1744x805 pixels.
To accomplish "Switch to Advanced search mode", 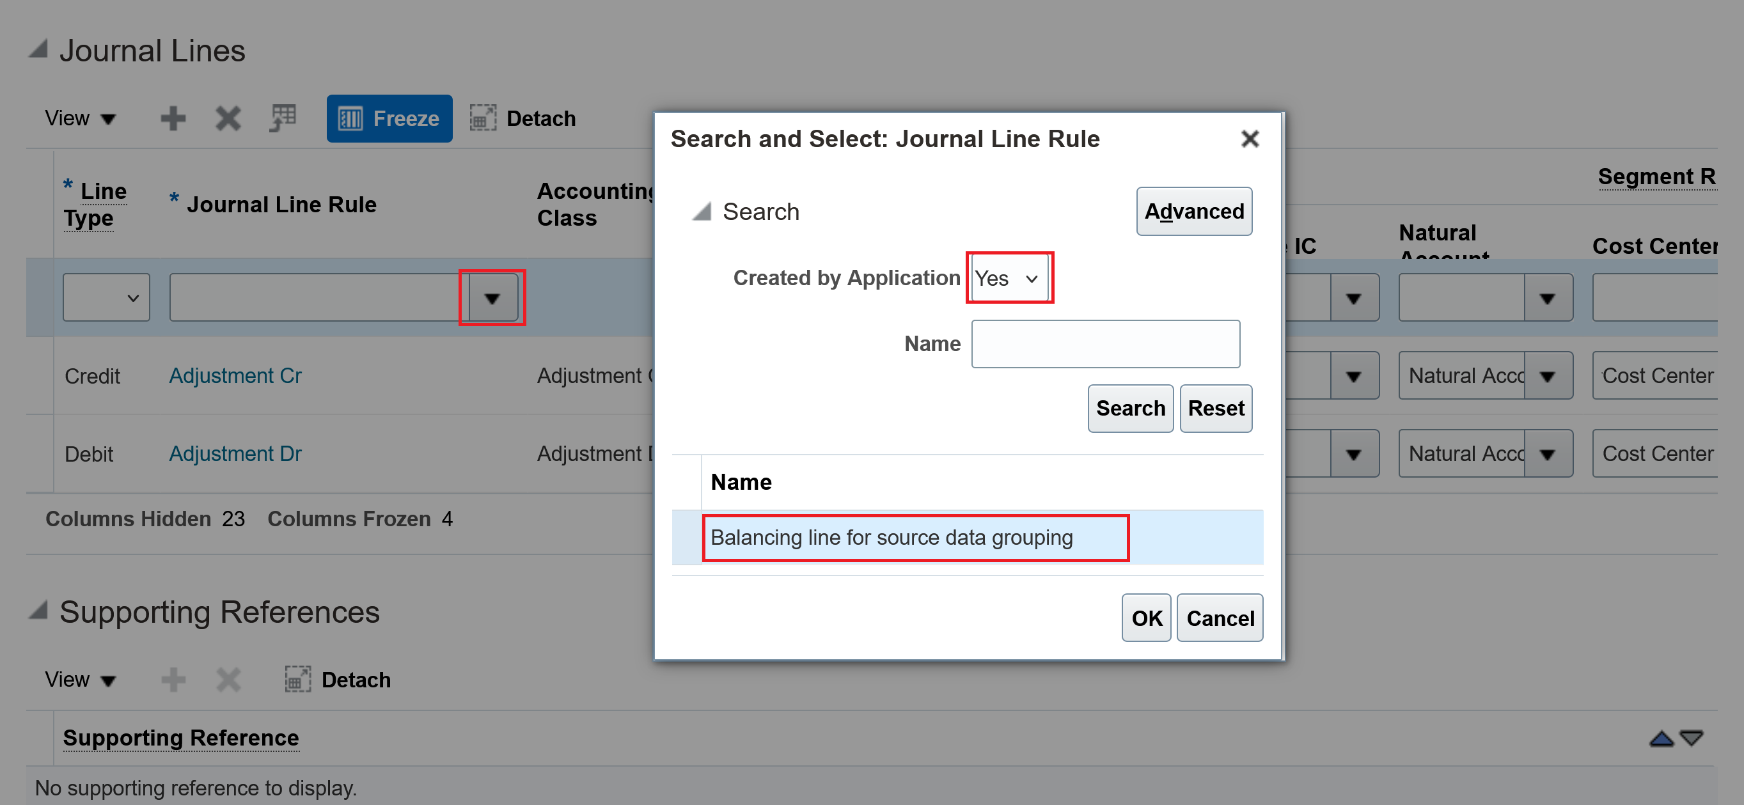I will click(x=1194, y=211).
